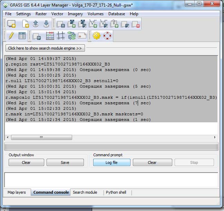This screenshot has width=224, height=211.
Task: Show the attribute table manager
Action: [22, 36]
